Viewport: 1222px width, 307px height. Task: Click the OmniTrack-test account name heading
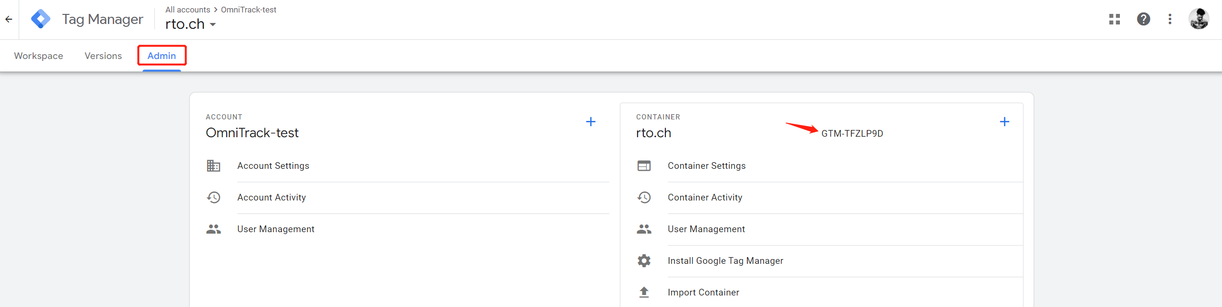tap(252, 133)
